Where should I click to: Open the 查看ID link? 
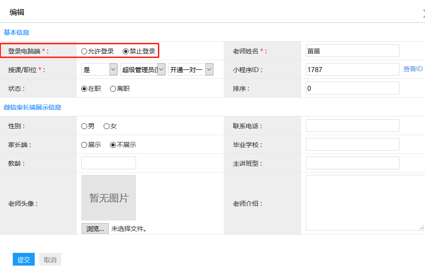pos(413,69)
